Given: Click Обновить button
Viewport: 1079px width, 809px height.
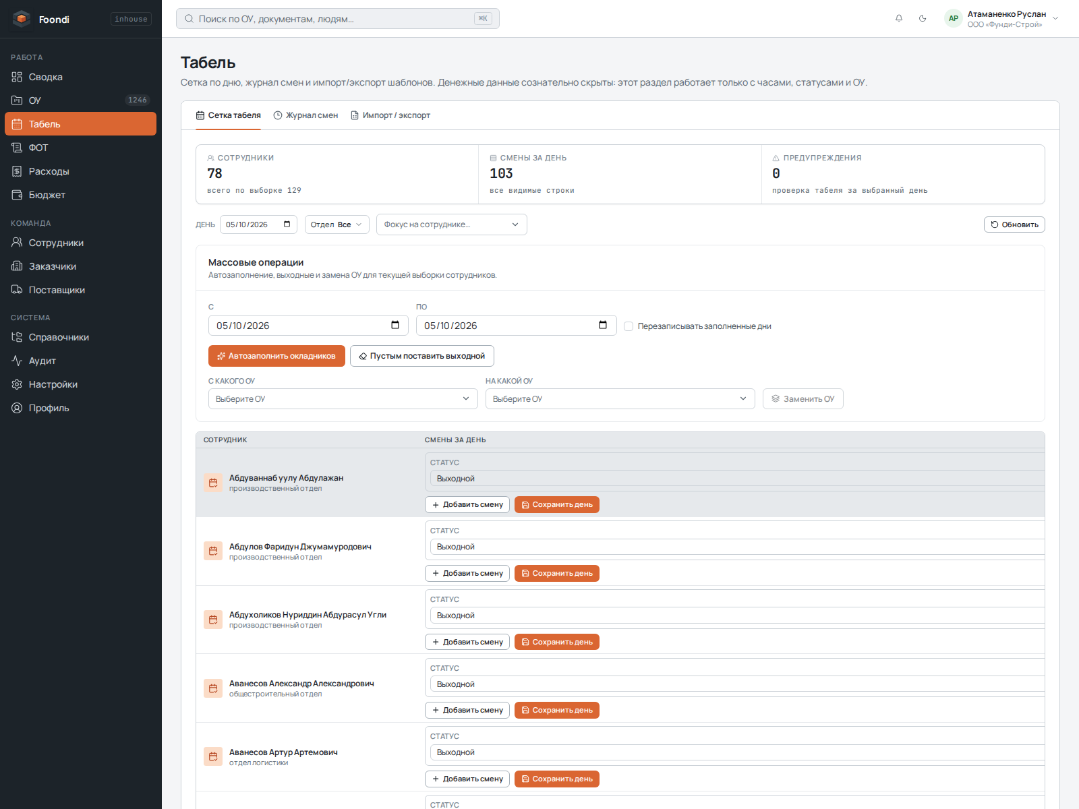Looking at the screenshot, I should 1014,224.
